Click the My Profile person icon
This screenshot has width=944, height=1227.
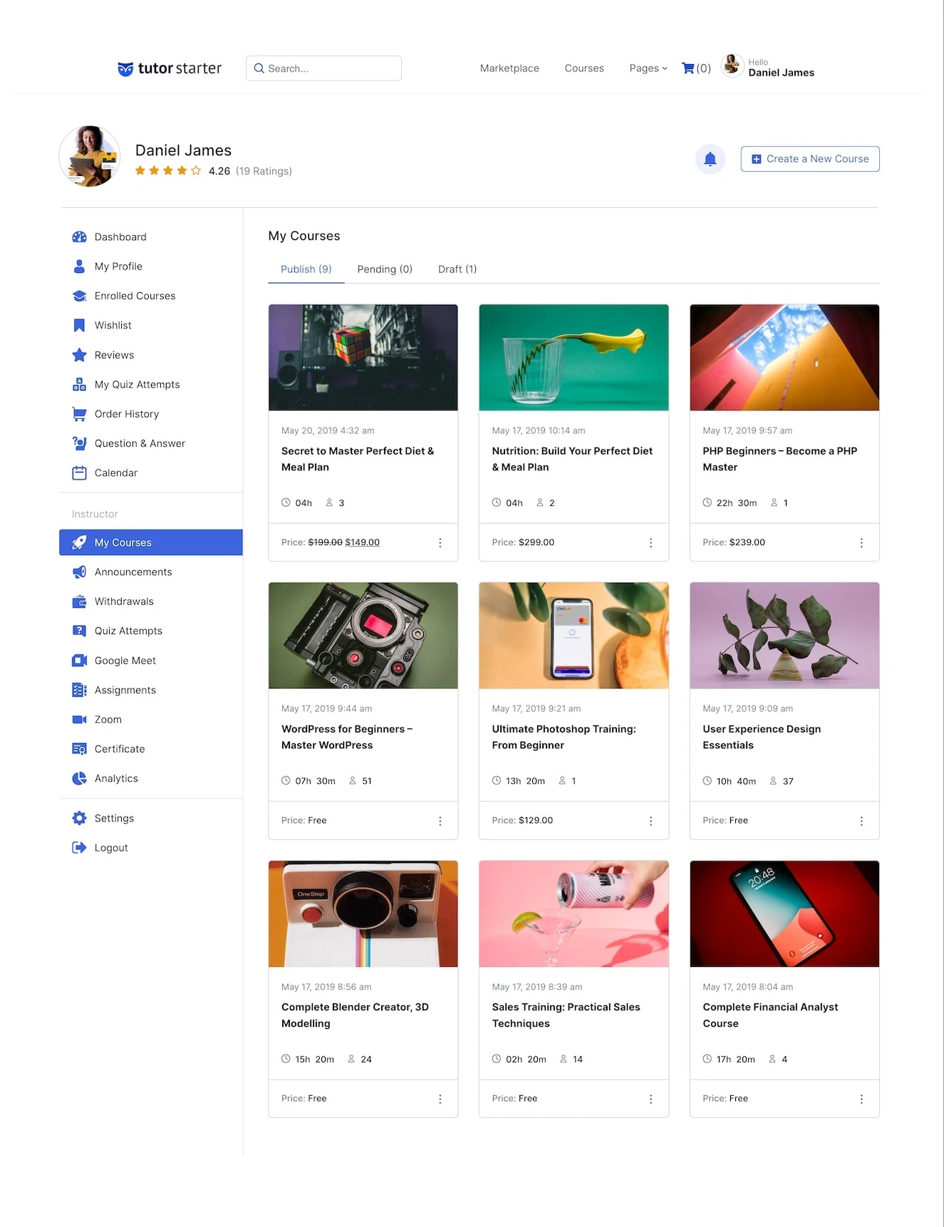[79, 266]
